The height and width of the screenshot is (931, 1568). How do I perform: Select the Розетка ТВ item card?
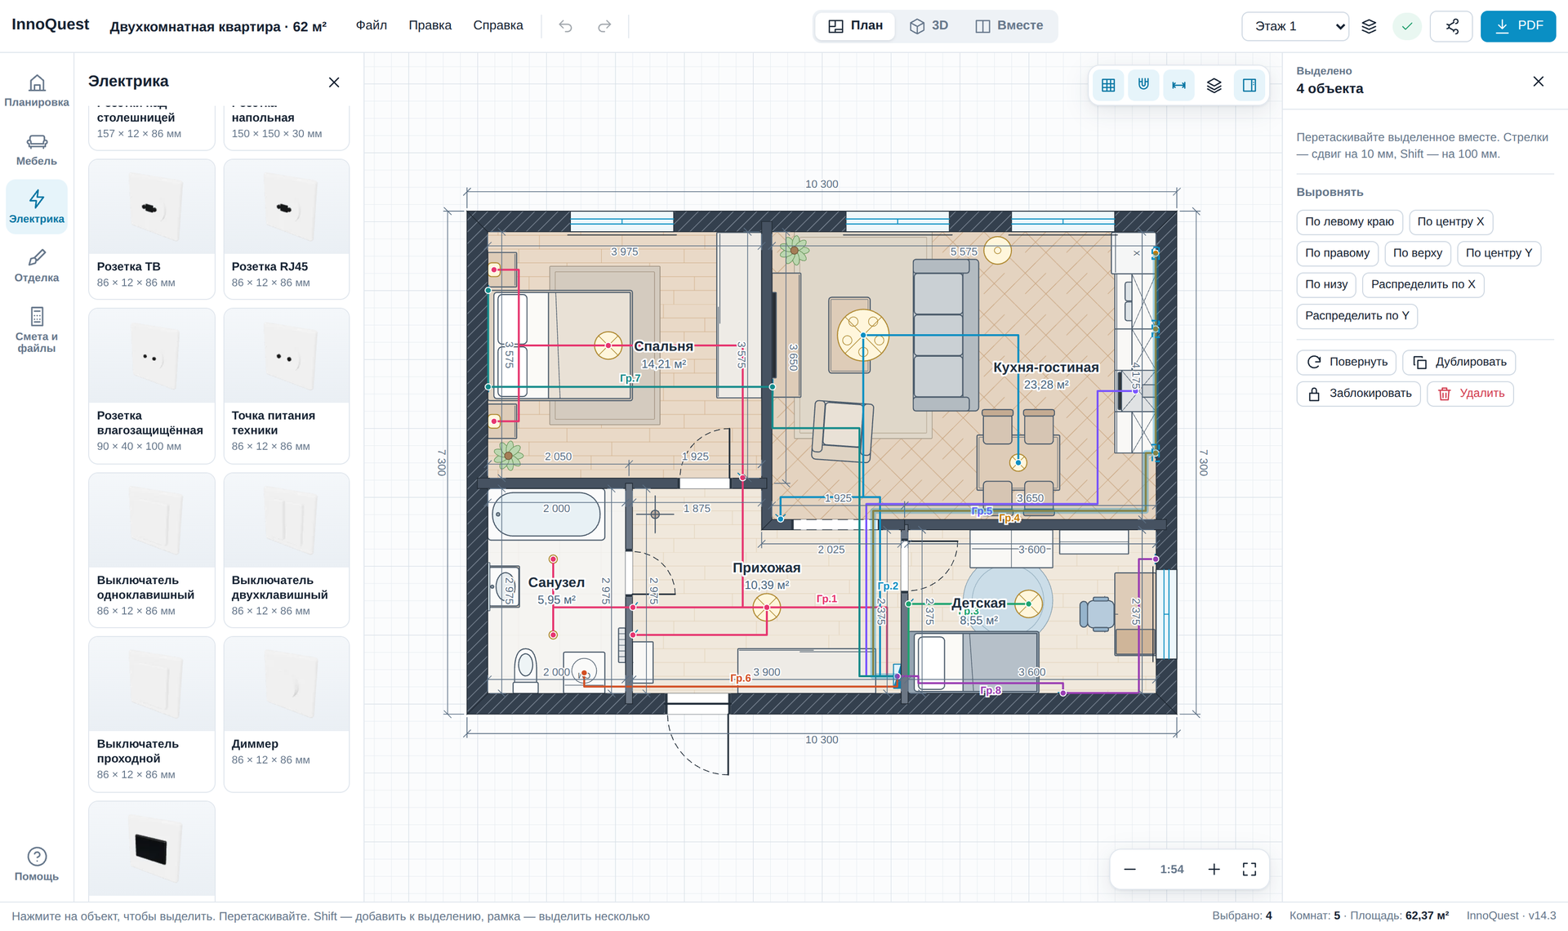pyautogui.click(x=152, y=229)
